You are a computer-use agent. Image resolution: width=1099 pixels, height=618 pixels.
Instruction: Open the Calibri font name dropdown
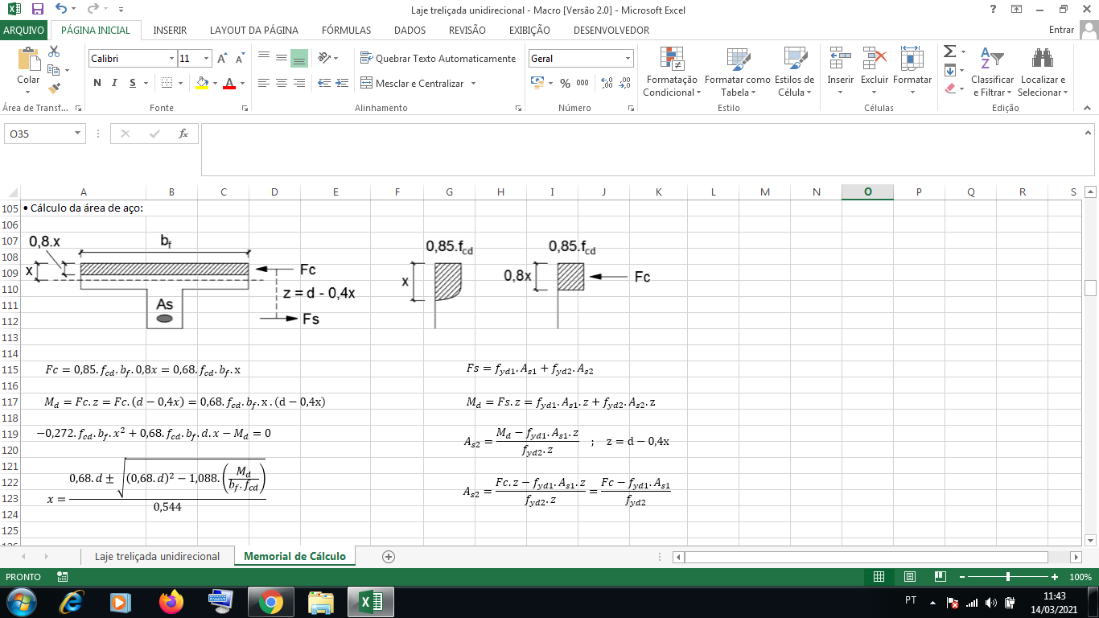(x=171, y=59)
